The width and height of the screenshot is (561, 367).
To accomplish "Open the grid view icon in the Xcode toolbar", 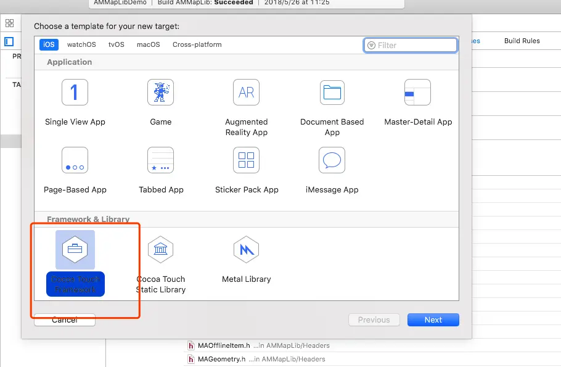I will 10,23.
